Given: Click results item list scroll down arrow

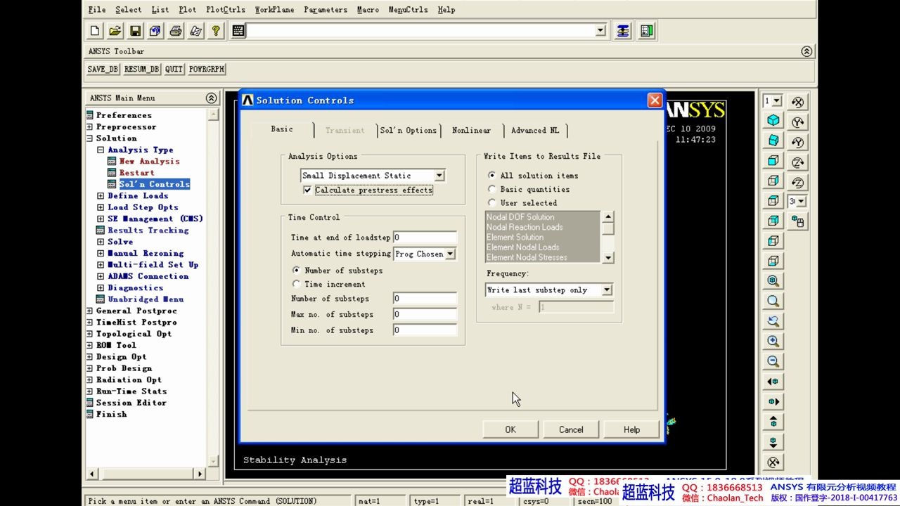Looking at the screenshot, I should click(608, 258).
